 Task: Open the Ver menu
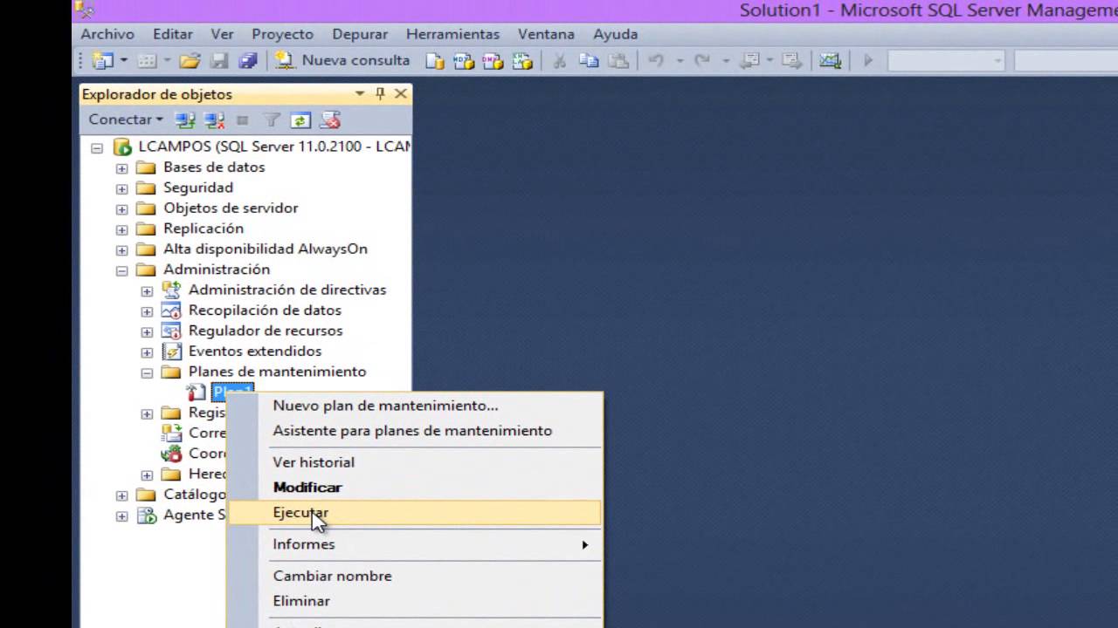tap(222, 34)
